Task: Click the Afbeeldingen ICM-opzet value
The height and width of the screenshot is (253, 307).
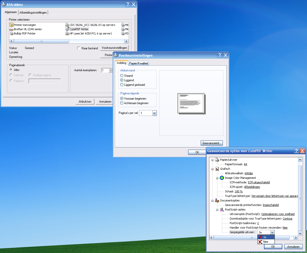Action: [252, 187]
